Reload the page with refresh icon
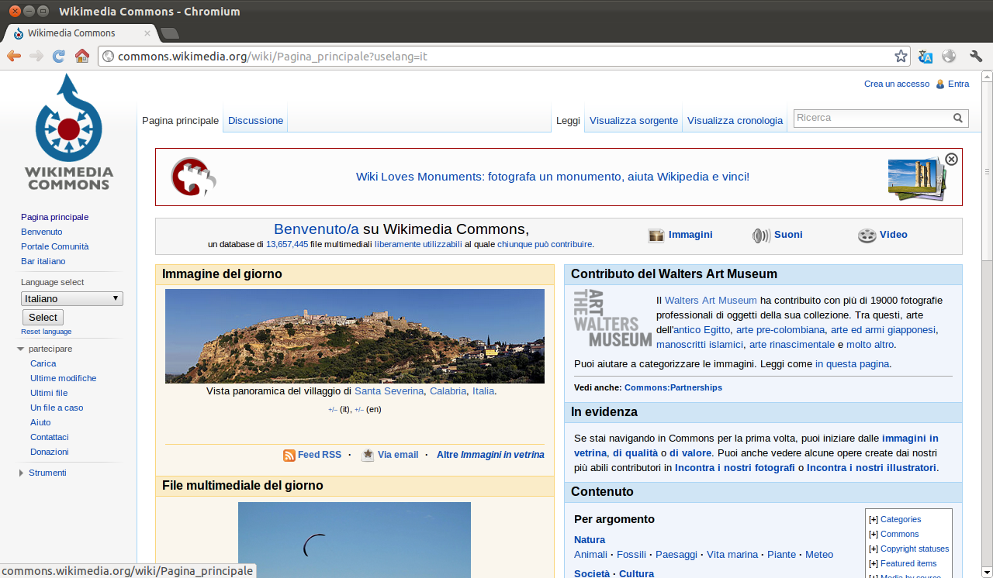Viewport: 993px width, 578px height. click(59, 56)
